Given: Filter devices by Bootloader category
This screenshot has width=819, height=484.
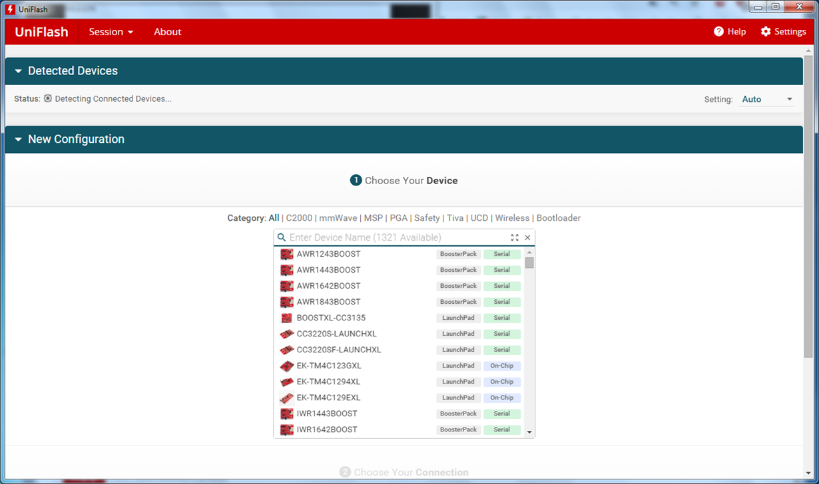Looking at the screenshot, I should 559,218.
